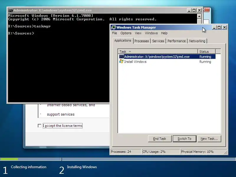Click the Running status of cmd.exe row
Screen dimensions: 236x177
coord(205,57)
